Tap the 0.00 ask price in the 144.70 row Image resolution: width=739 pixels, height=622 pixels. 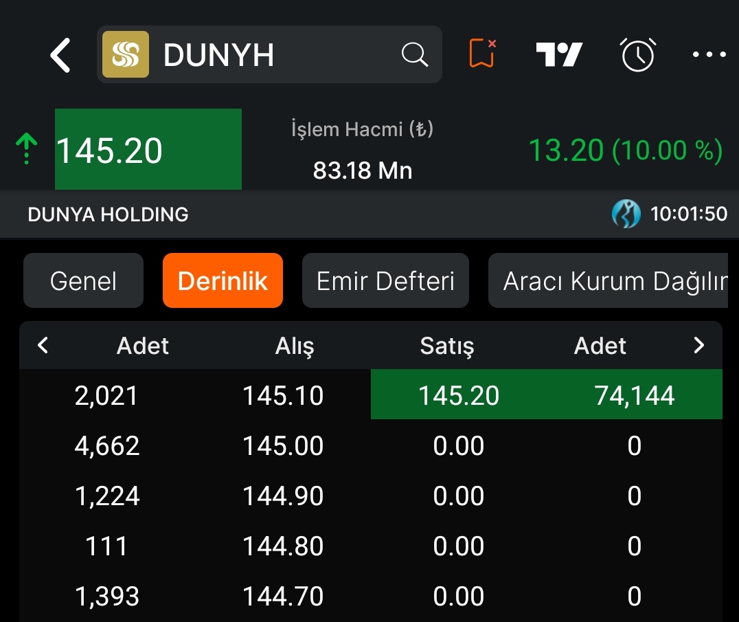(459, 596)
